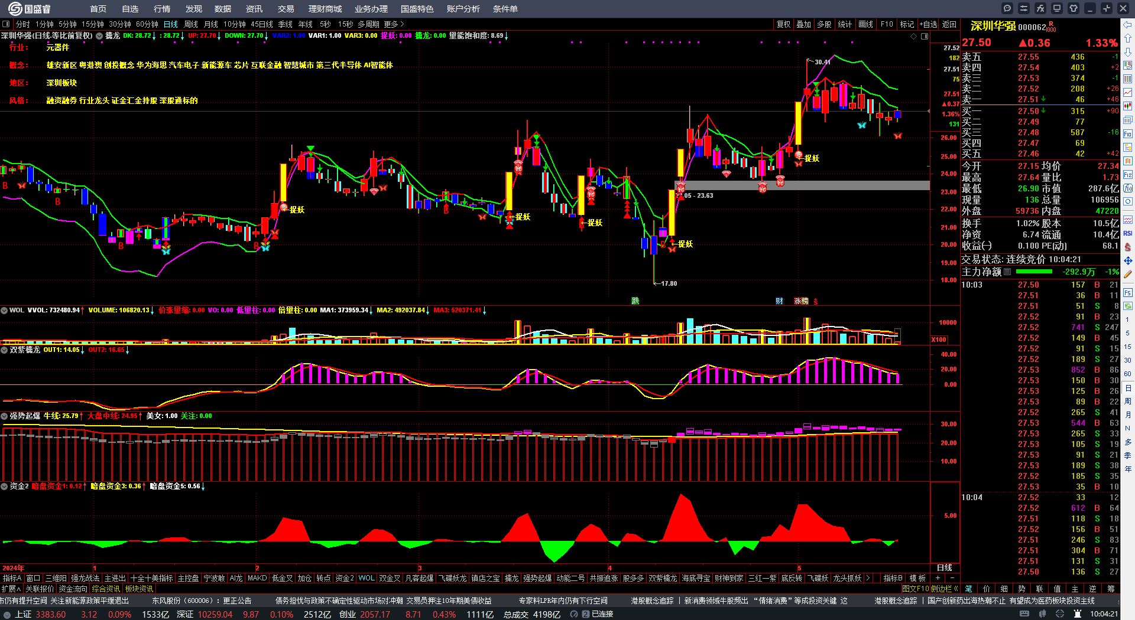Click the Guosheng logo at top-left
Viewport: 1135px width, 620px height.
29,9
